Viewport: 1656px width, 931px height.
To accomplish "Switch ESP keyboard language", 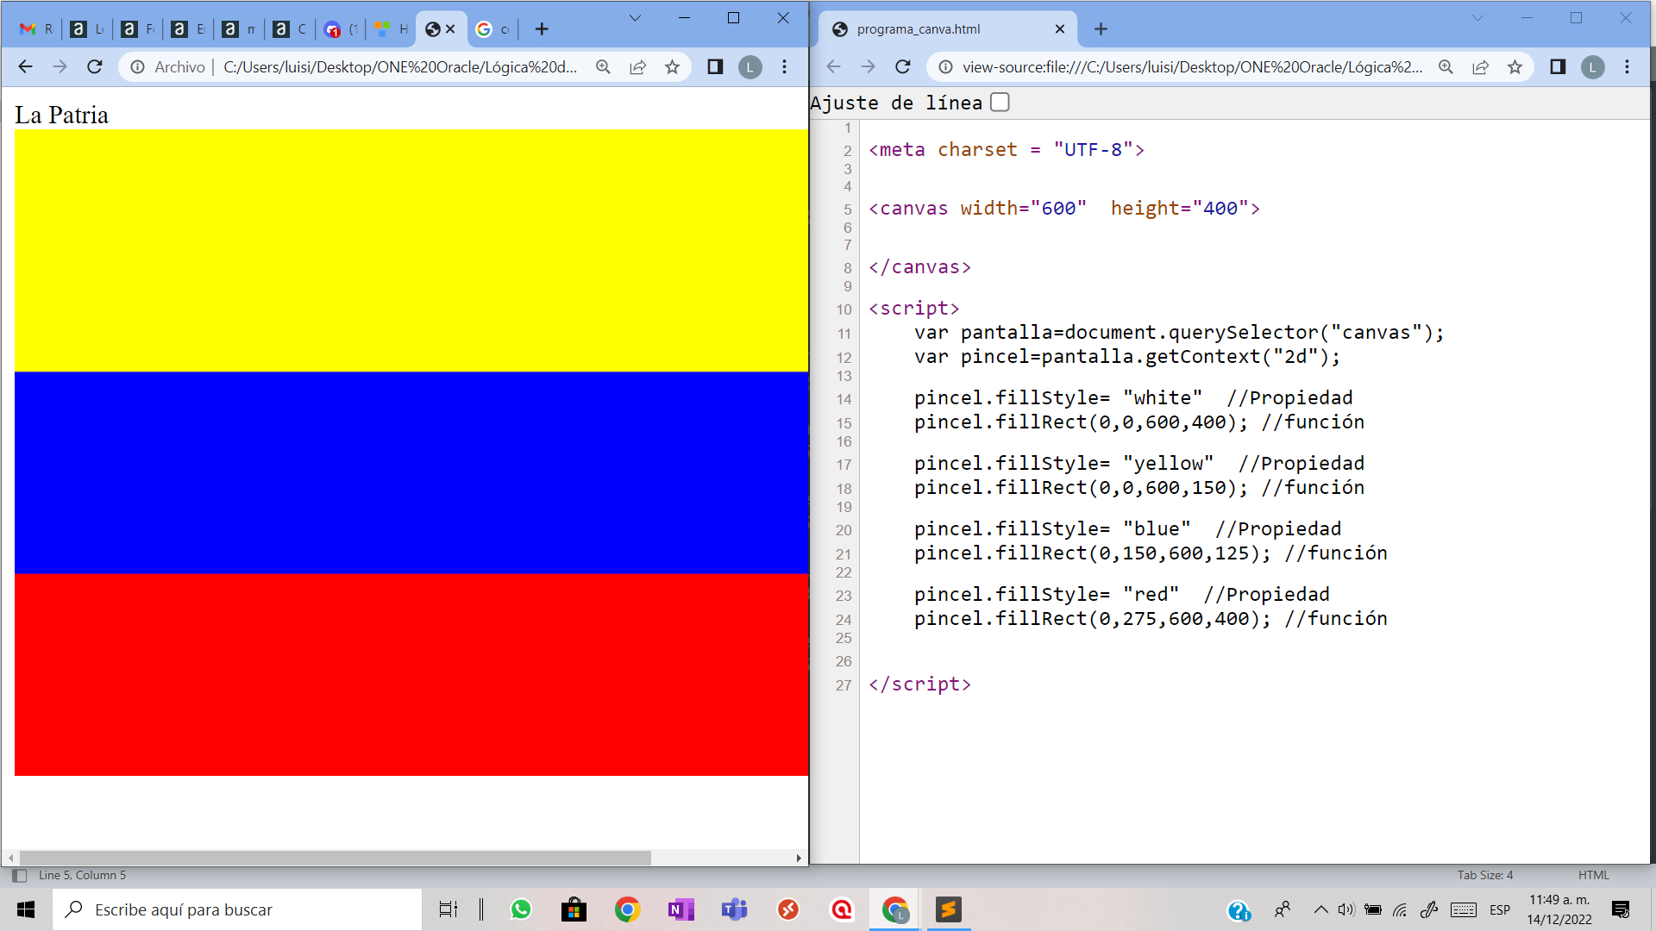I will [x=1500, y=909].
